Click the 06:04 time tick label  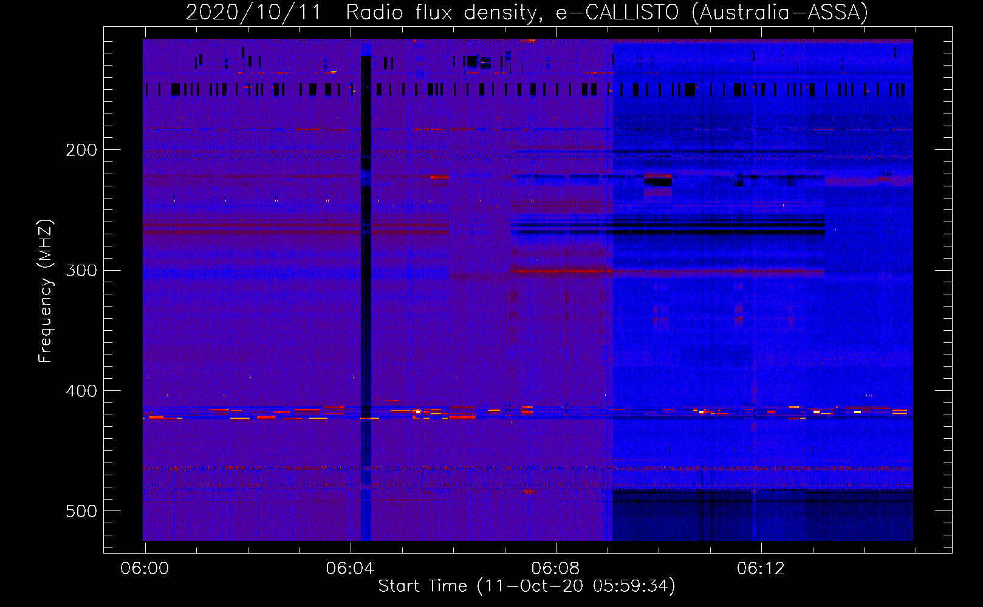tap(350, 569)
